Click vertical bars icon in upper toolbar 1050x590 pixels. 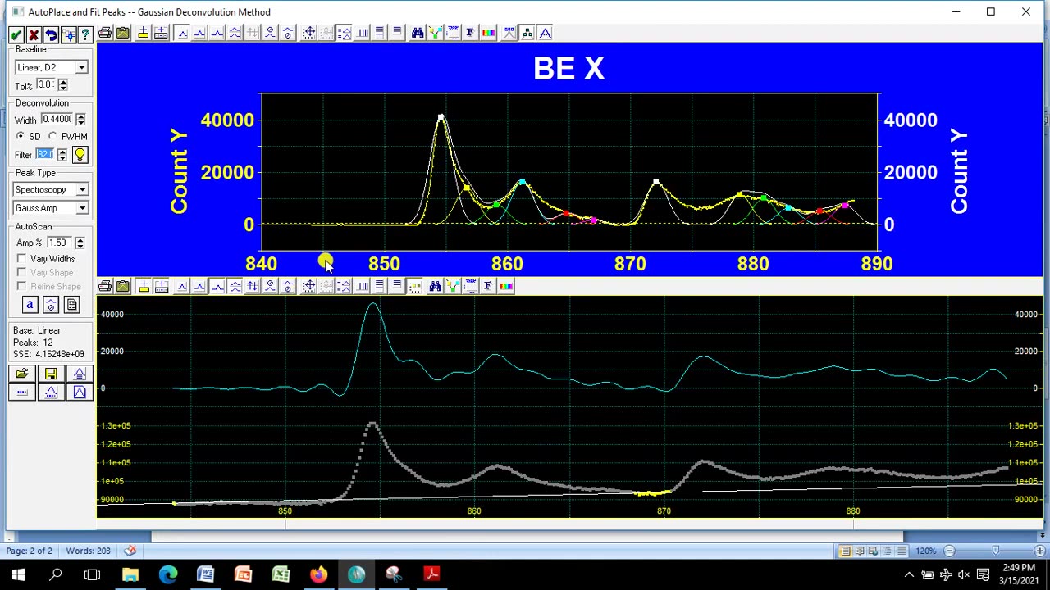(x=362, y=33)
